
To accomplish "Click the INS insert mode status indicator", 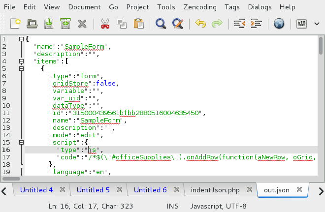I will coord(173,206).
